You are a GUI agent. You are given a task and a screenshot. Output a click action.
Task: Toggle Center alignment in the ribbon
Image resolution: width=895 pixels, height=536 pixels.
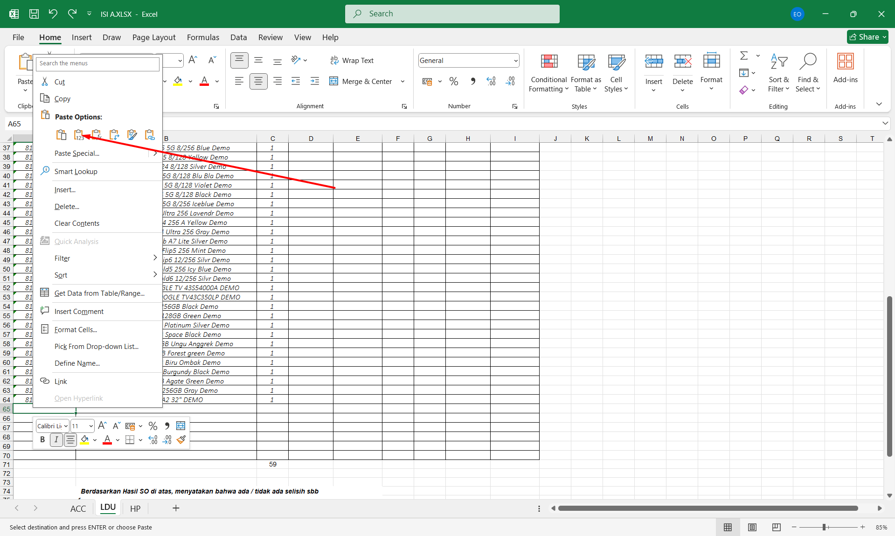[x=258, y=82]
